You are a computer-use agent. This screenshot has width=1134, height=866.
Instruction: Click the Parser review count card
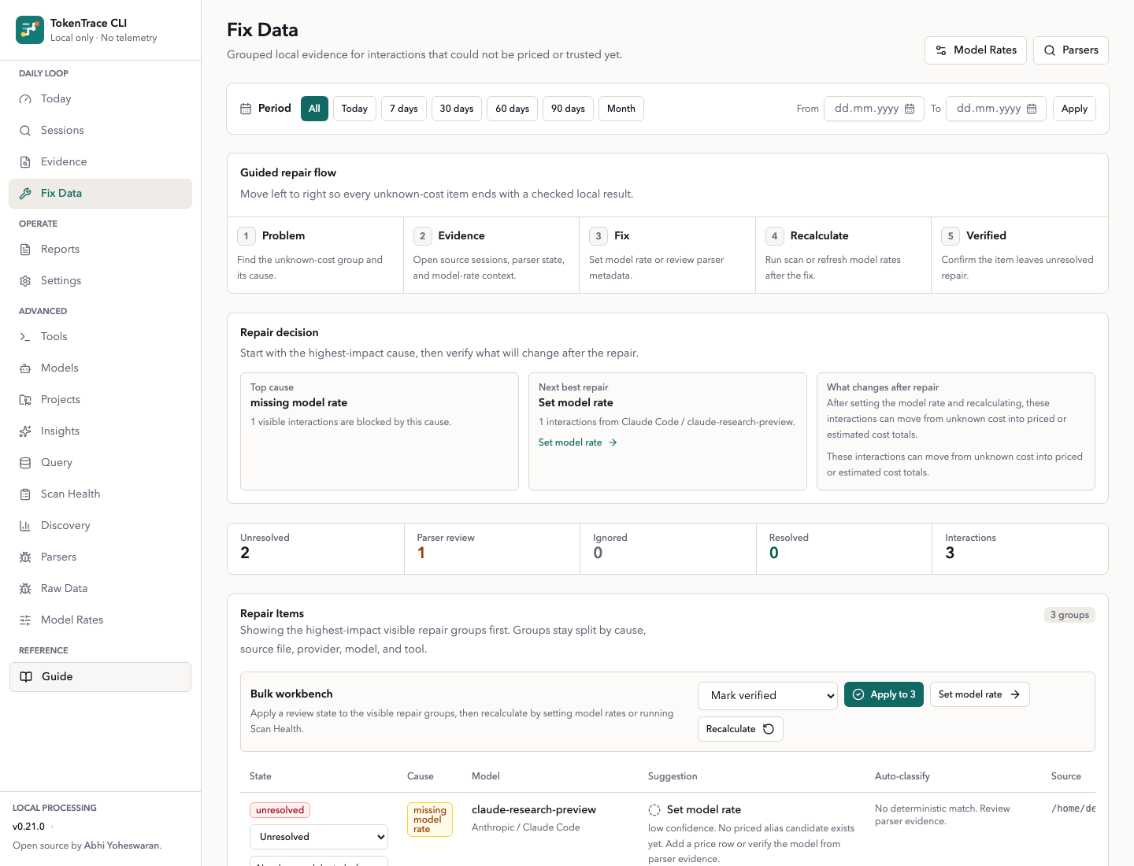pyautogui.click(x=492, y=549)
